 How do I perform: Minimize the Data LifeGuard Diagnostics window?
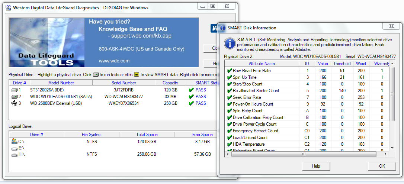point(203,6)
